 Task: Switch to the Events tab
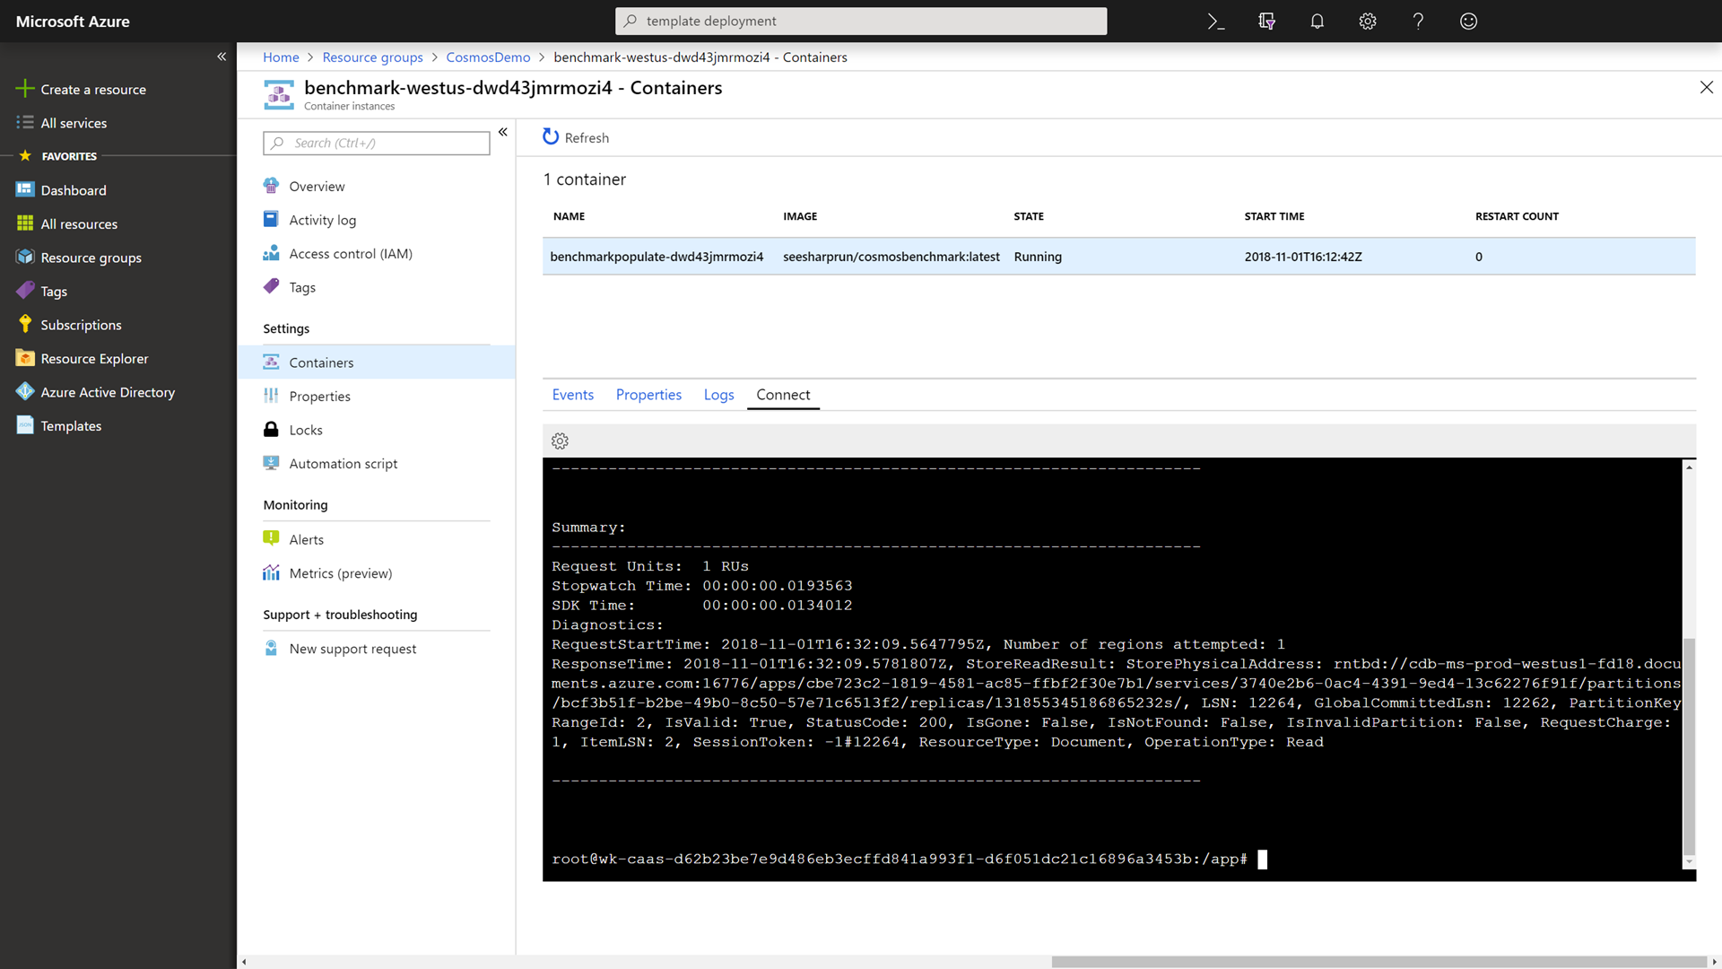click(572, 395)
